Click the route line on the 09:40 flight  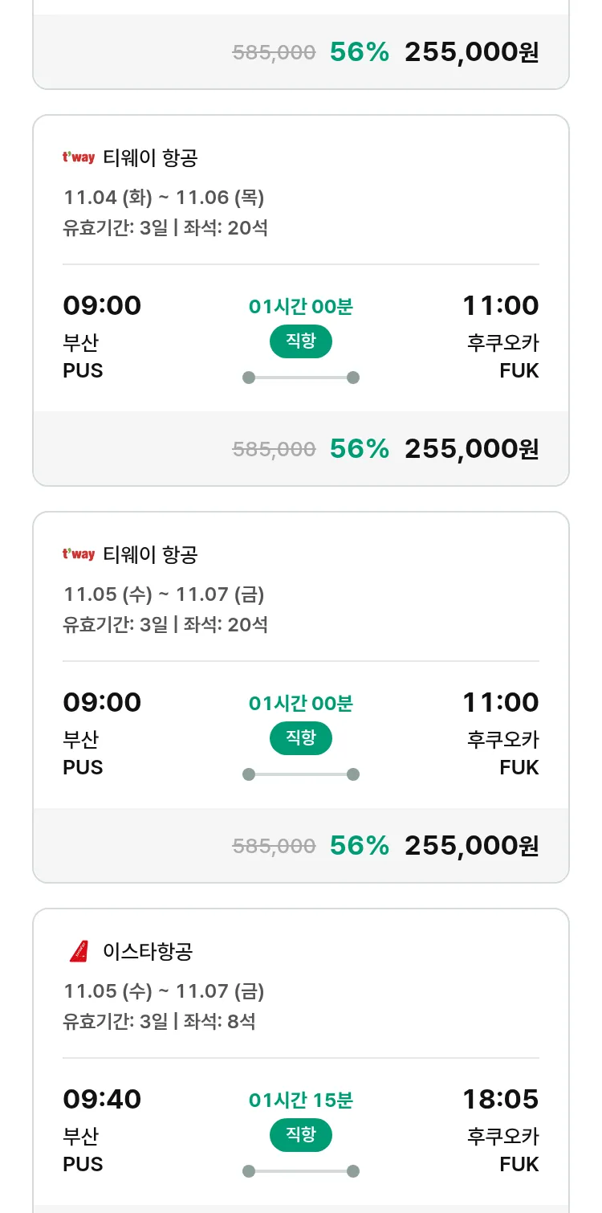pos(301,1171)
